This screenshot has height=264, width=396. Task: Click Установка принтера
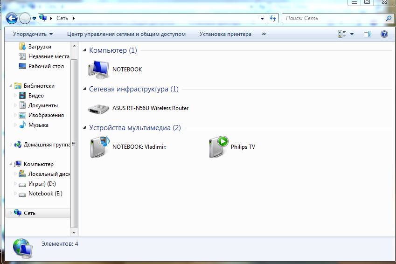coord(225,34)
